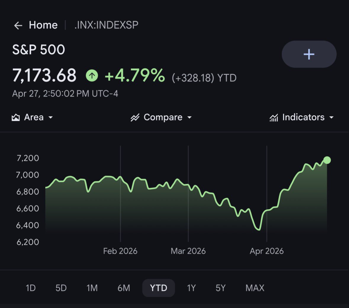The width and height of the screenshot is (349, 308).
Task: Select the YTD range tab
Action: click(x=158, y=288)
